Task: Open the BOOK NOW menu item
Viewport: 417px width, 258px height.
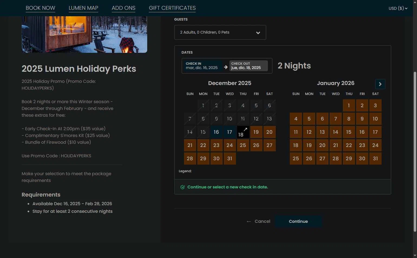Action: click(x=40, y=8)
